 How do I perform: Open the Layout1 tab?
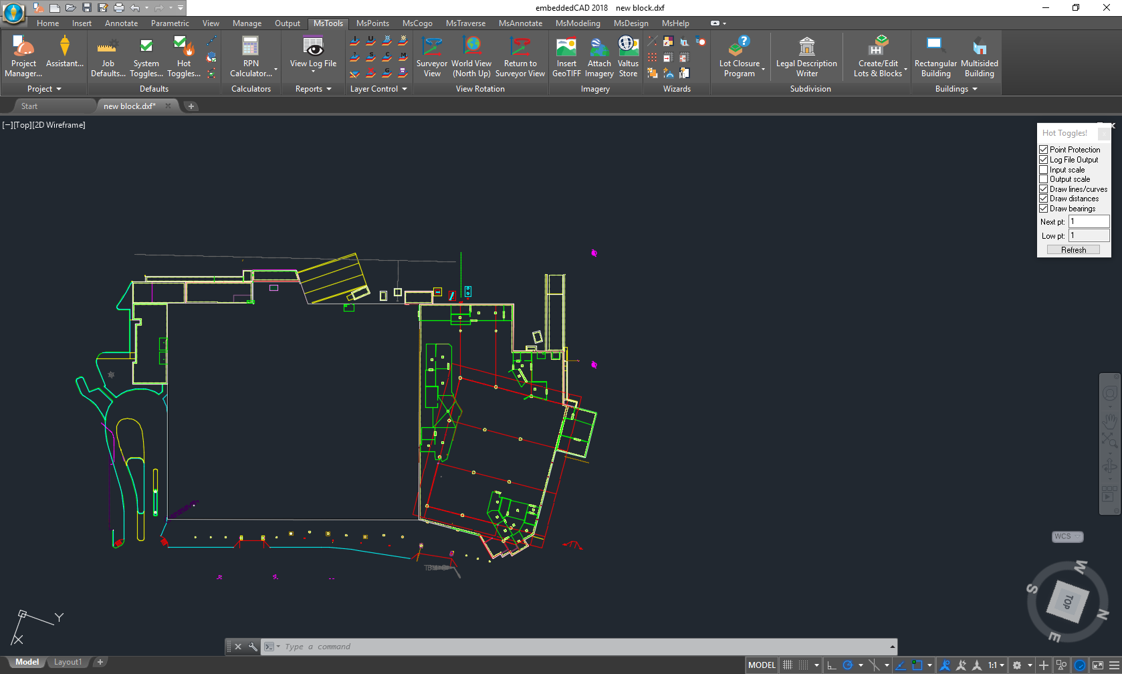[68, 661]
